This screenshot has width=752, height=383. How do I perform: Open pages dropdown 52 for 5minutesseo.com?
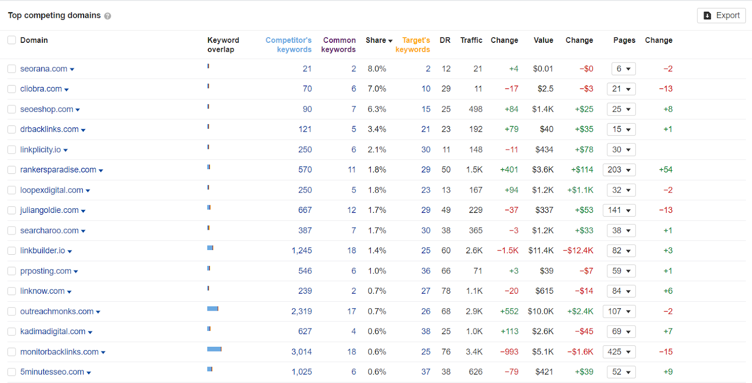tap(621, 372)
